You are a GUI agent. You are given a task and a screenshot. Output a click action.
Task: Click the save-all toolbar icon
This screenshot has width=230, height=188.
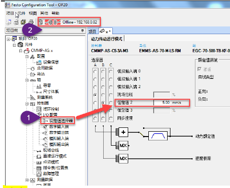click(24, 22)
